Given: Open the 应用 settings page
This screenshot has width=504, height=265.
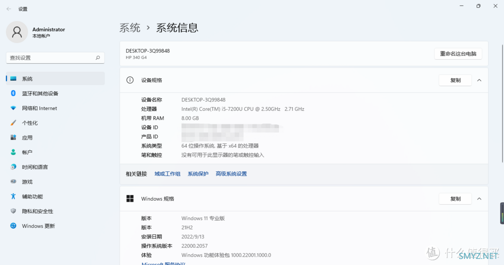Looking at the screenshot, I should (x=55, y=138).
